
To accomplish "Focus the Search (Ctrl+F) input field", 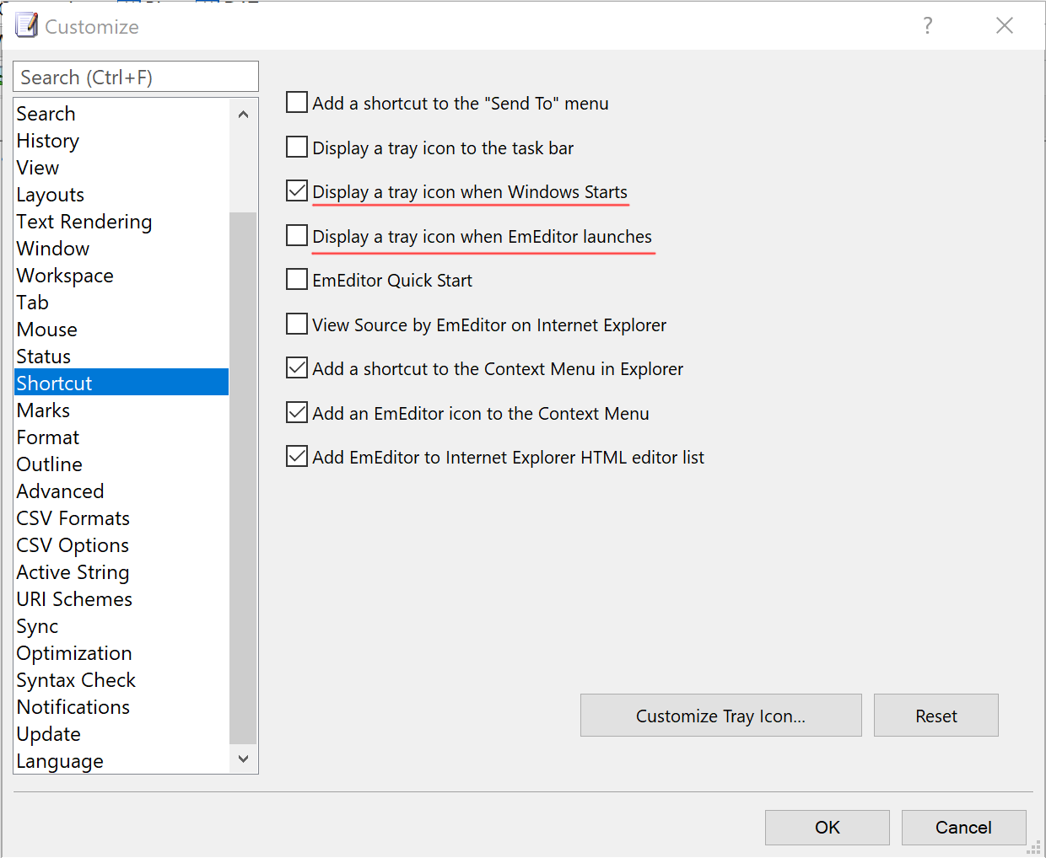I will 136,77.
